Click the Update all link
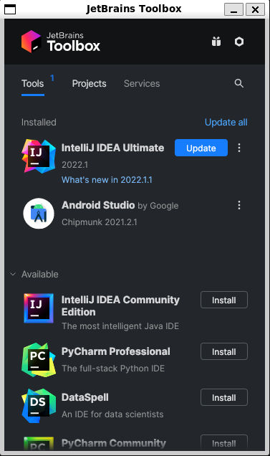 [226, 122]
